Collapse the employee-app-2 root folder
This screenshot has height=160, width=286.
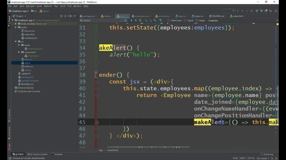coord(13,20)
